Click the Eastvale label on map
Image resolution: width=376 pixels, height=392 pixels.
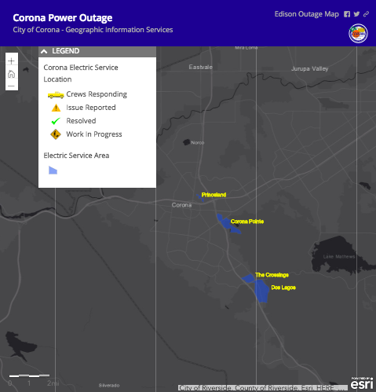tap(201, 68)
